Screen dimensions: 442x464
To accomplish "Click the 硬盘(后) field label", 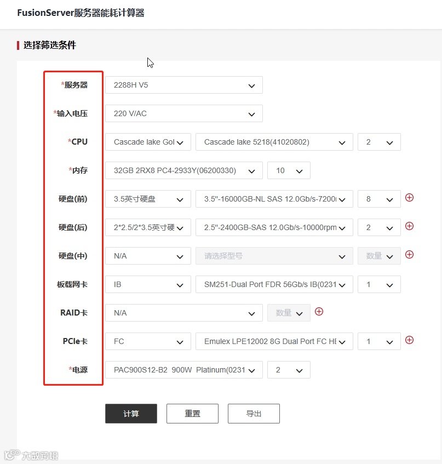I will [73, 227].
